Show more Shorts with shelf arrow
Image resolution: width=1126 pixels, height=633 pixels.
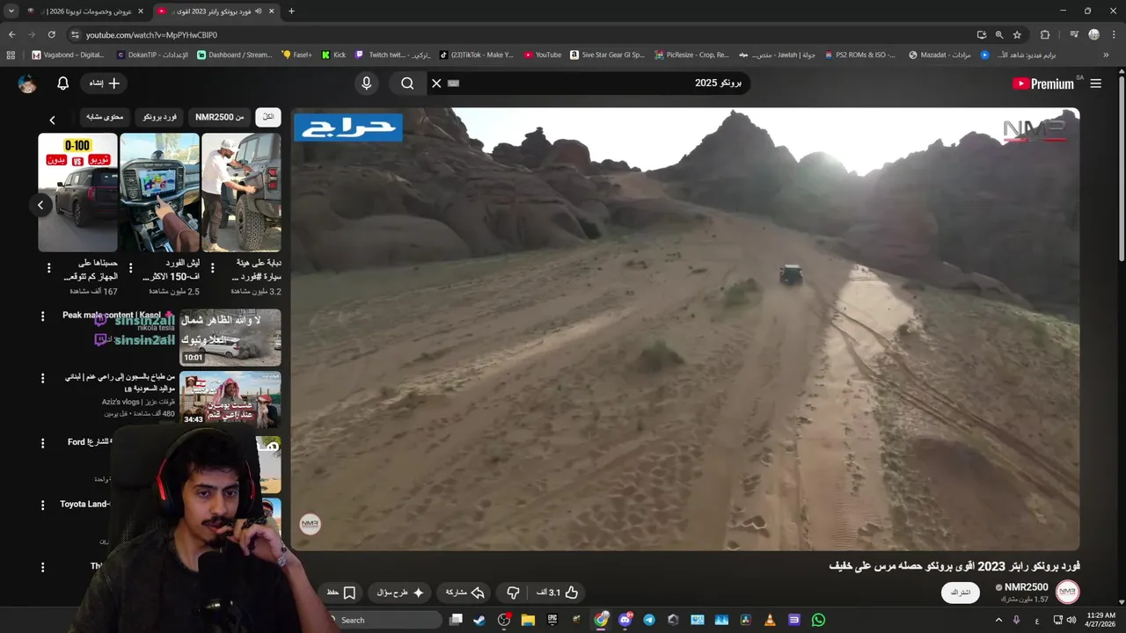[40, 205]
